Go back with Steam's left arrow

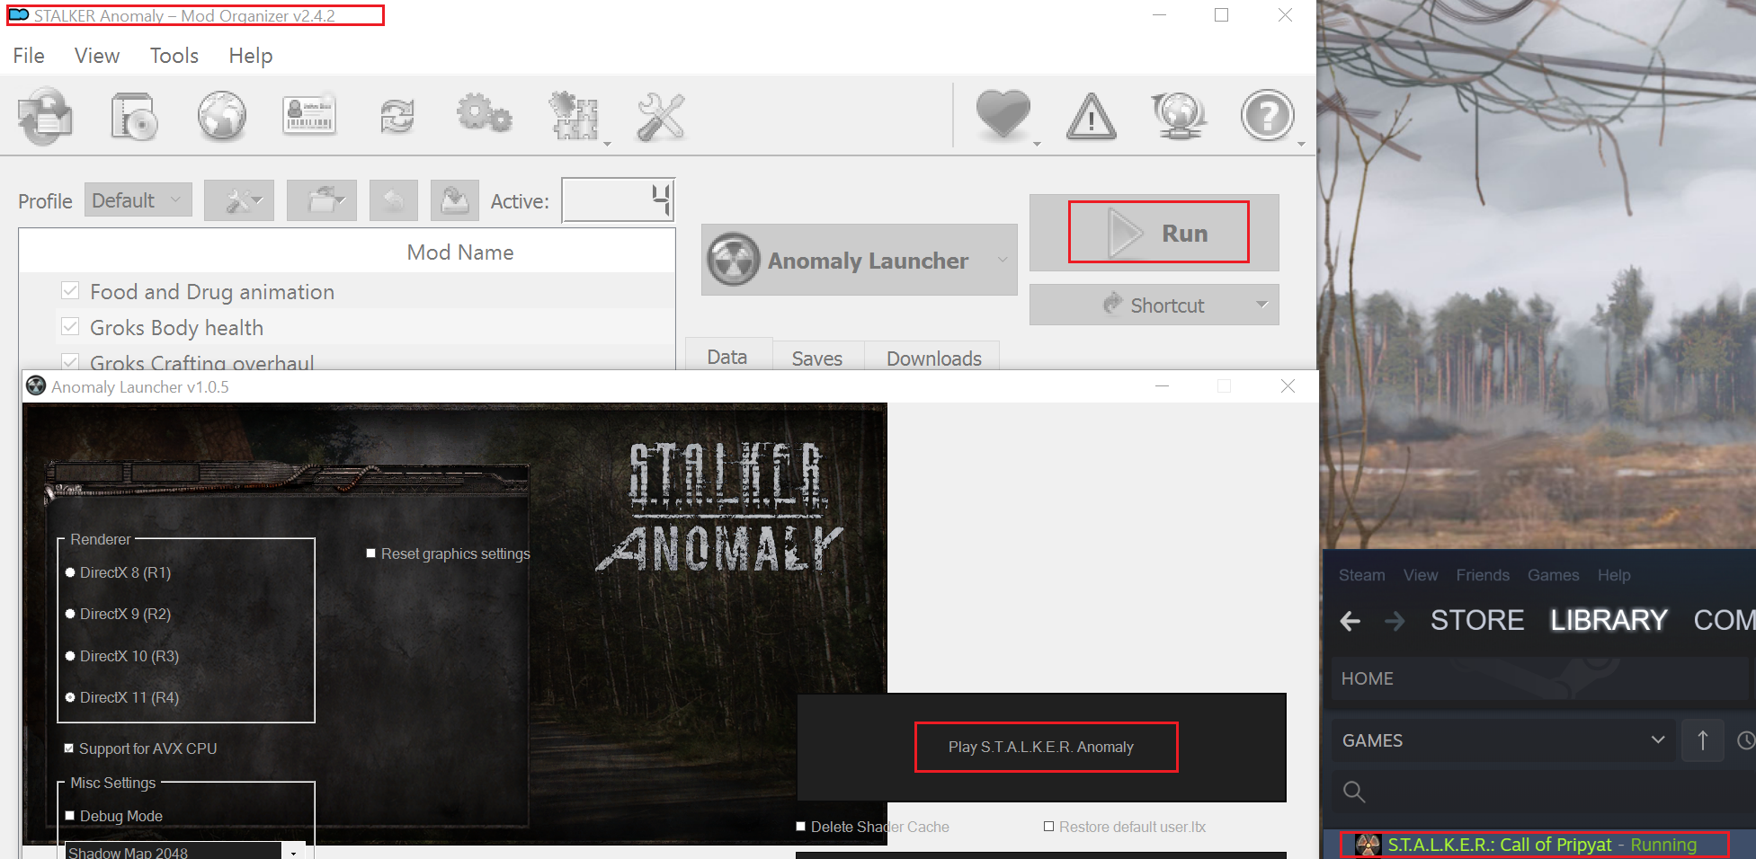point(1350,621)
